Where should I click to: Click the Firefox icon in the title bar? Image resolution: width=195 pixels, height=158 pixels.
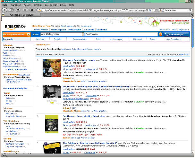tap(2, 1)
